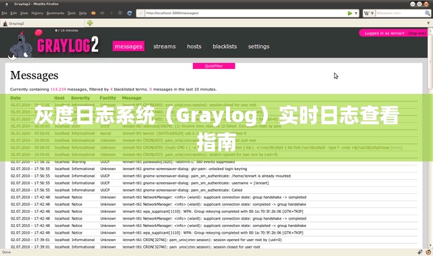433x256 pixels.
Task: Click the green Go arrow in the URL bar
Action: pyautogui.click(x=350, y=13)
